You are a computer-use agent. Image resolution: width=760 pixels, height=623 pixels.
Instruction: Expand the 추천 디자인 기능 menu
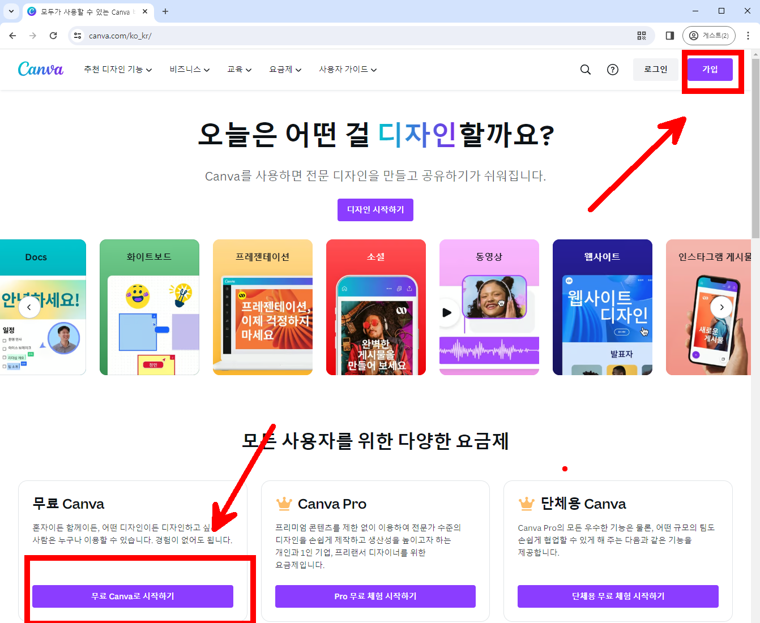pyautogui.click(x=118, y=70)
